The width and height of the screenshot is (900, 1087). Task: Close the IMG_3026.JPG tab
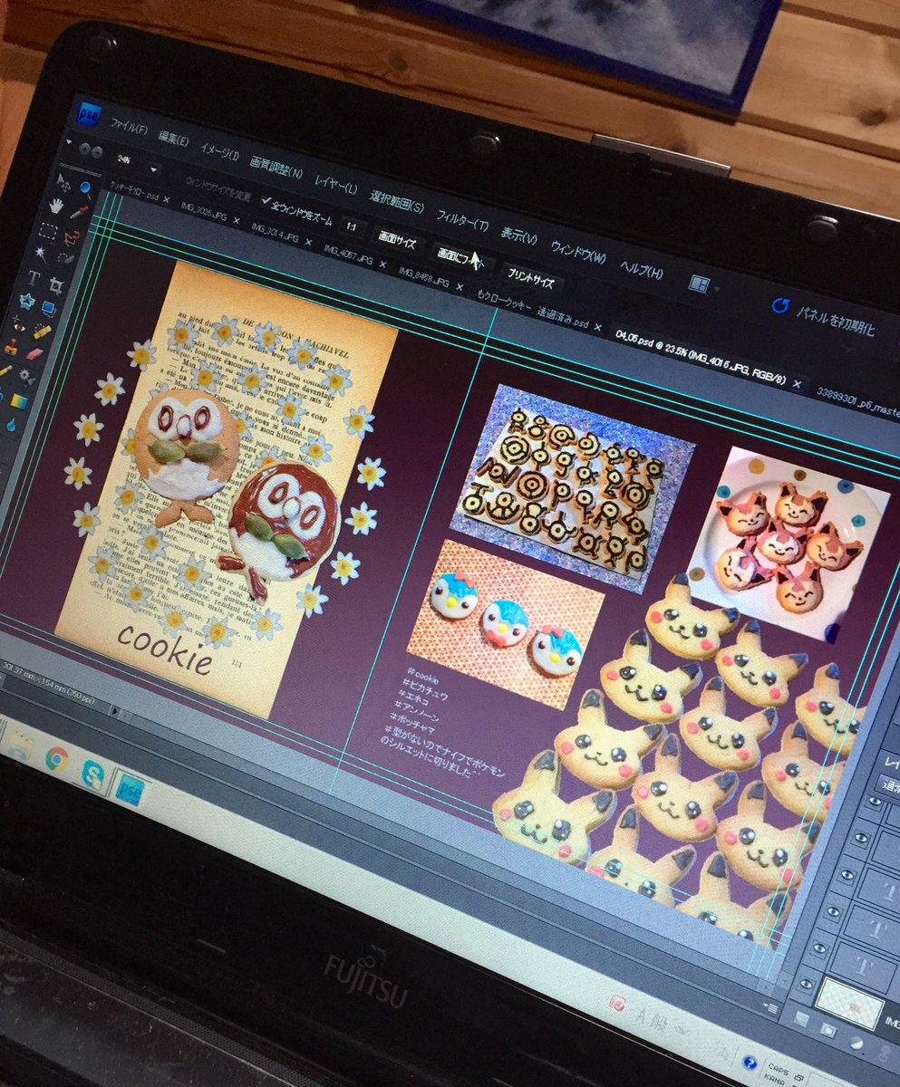click(x=237, y=221)
